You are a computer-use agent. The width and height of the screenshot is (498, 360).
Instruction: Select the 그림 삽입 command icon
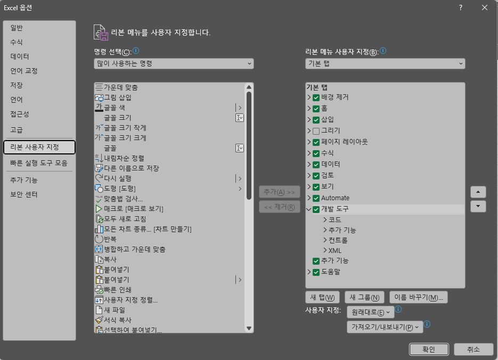tap(99, 97)
